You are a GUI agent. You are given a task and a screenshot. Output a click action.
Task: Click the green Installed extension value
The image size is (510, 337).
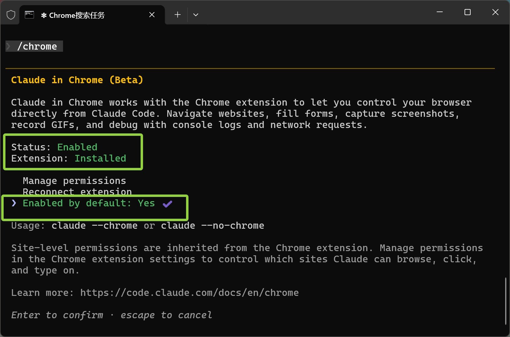[x=100, y=159]
